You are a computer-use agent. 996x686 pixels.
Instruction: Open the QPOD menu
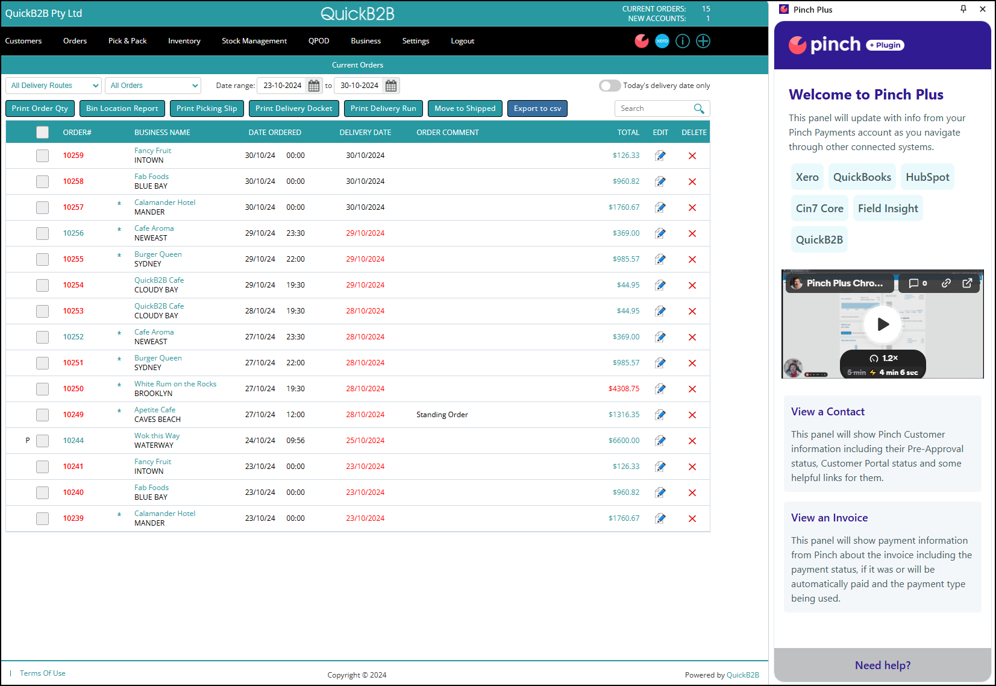pos(319,41)
